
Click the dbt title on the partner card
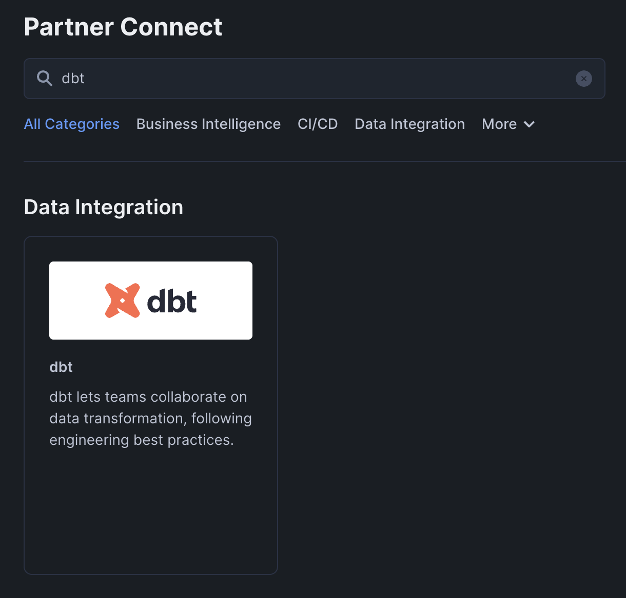pyautogui.click(x=61, y=367)
